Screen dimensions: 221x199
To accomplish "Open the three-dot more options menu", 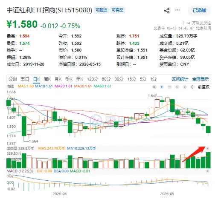I will (x=177, y=10).
